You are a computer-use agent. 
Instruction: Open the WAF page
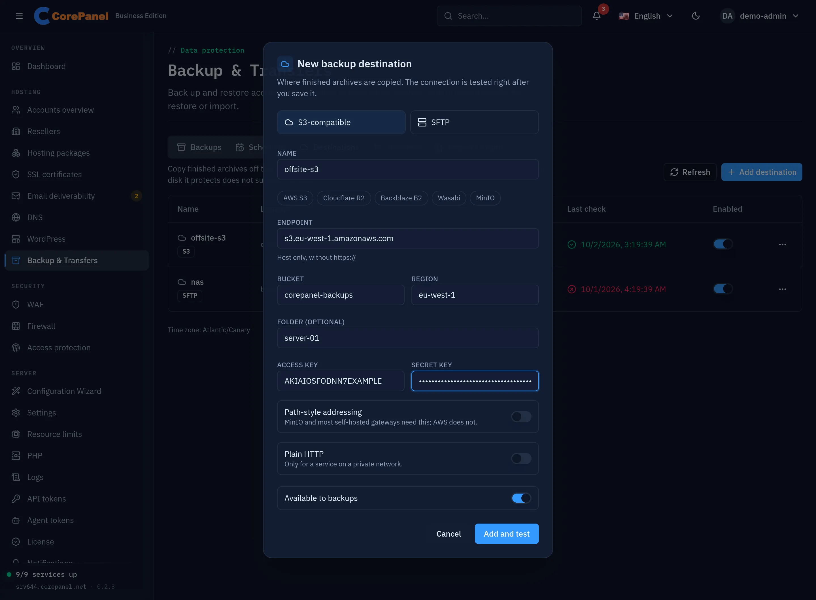tap(77, 304)
